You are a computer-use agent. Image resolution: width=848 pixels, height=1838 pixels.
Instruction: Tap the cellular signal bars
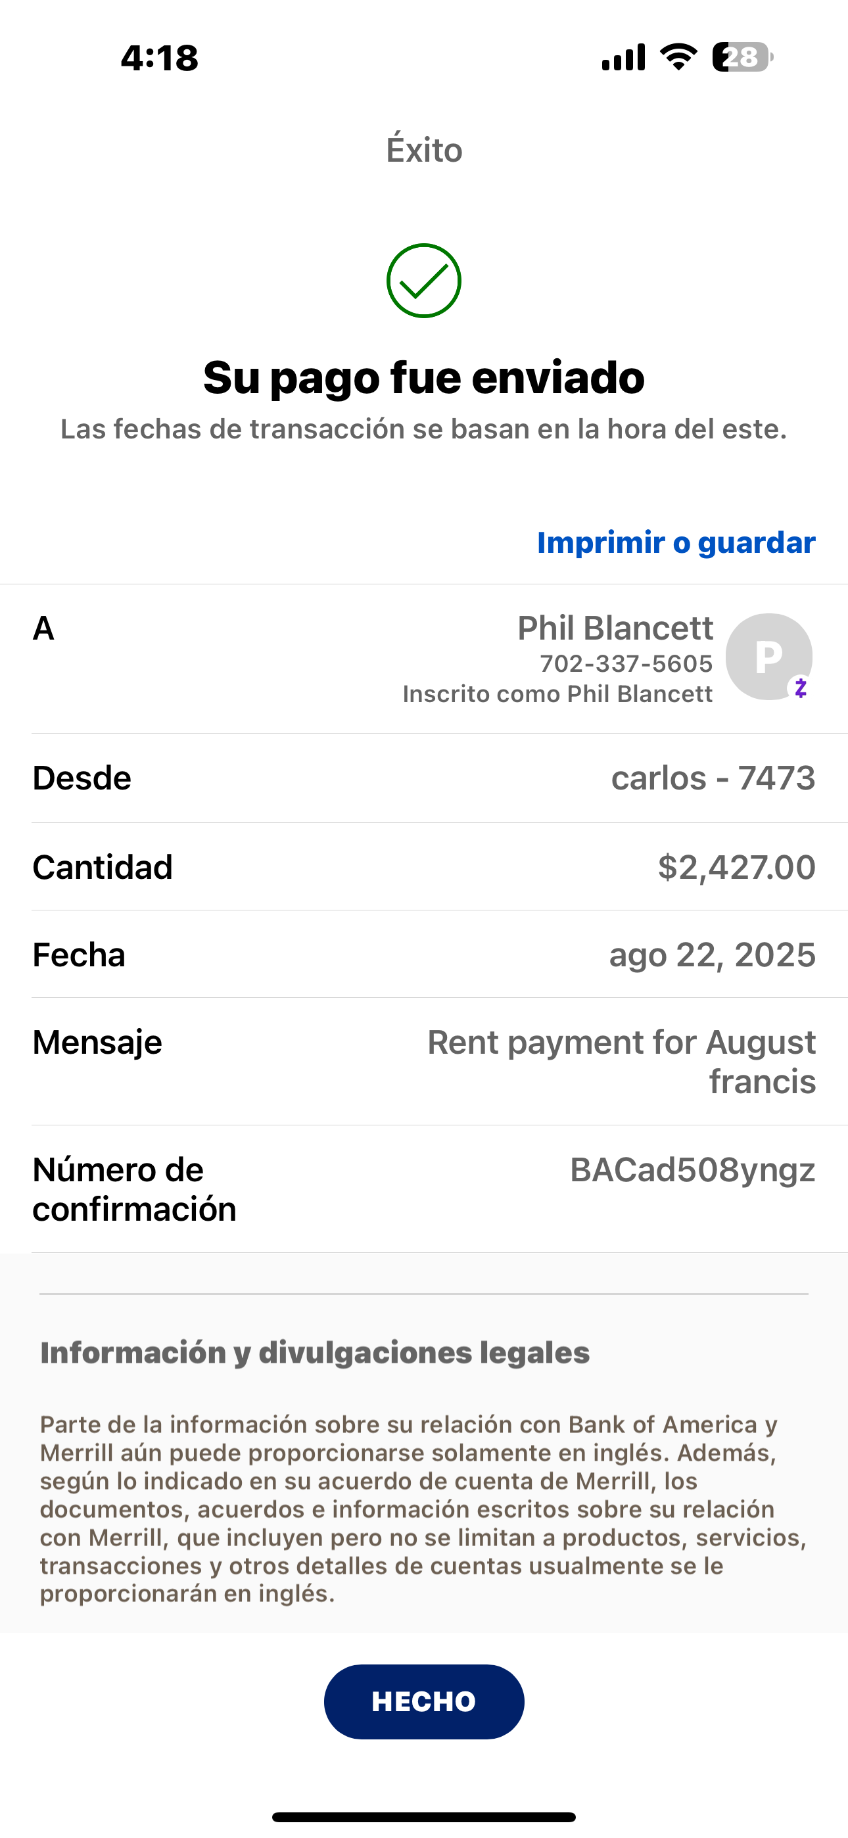623,57
